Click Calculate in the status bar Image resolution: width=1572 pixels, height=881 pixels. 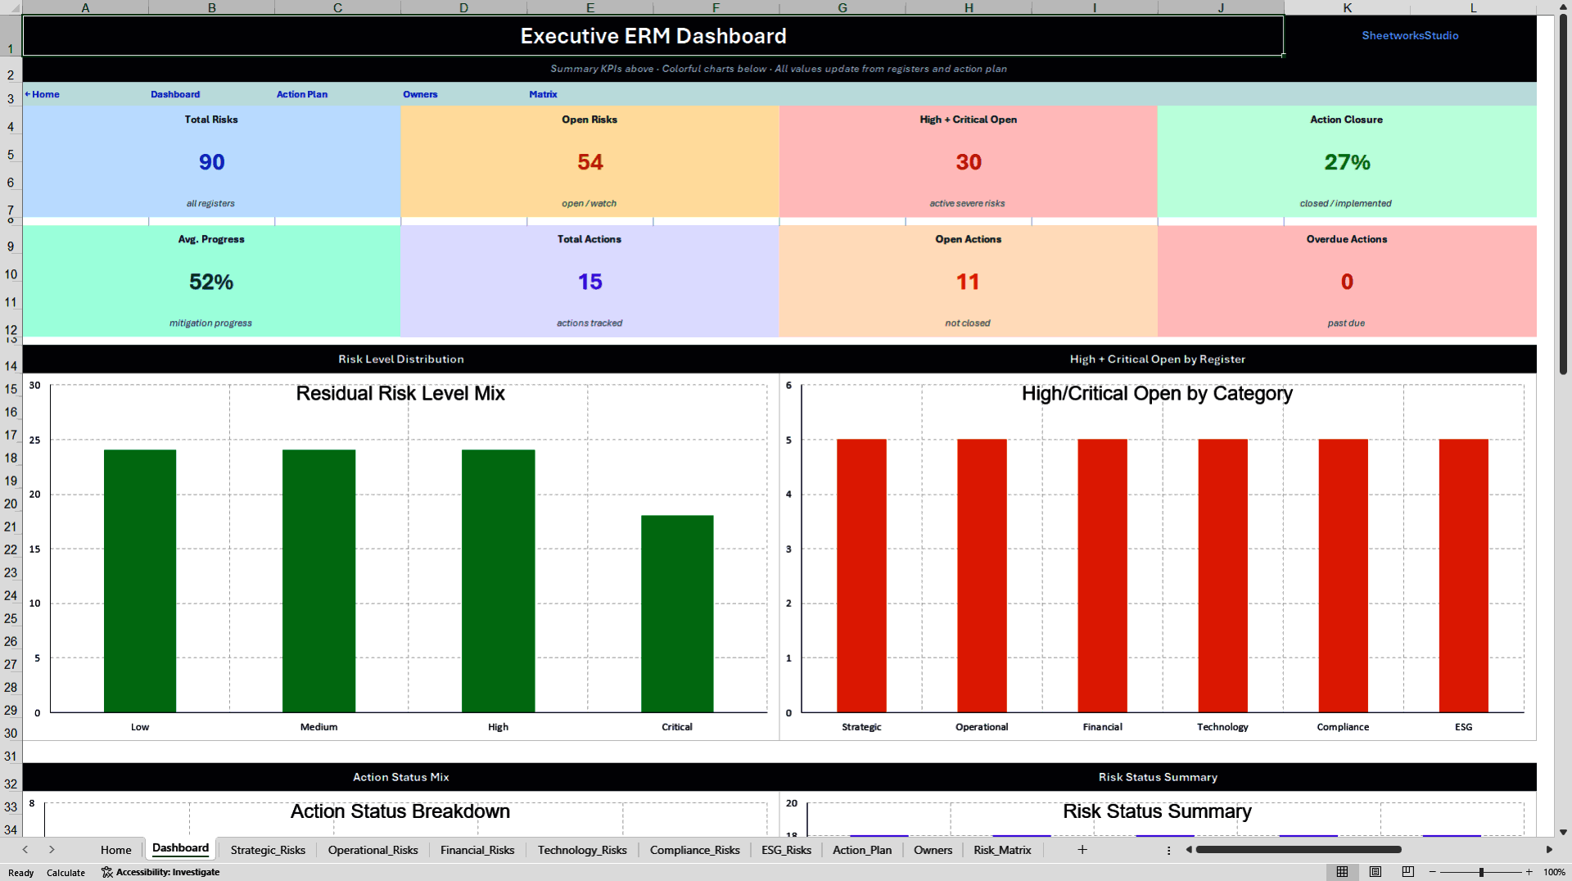pos(65,873)
